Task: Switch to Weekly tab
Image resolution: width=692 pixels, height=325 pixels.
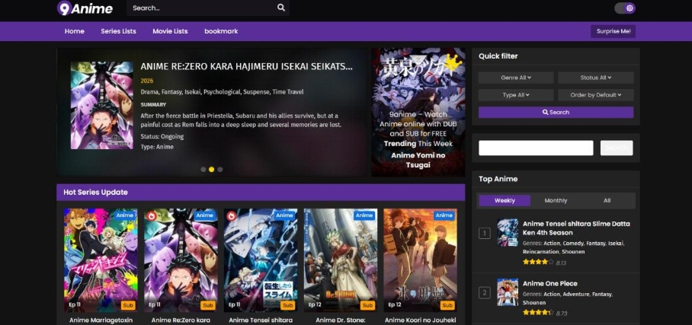Action: [505, 201]
